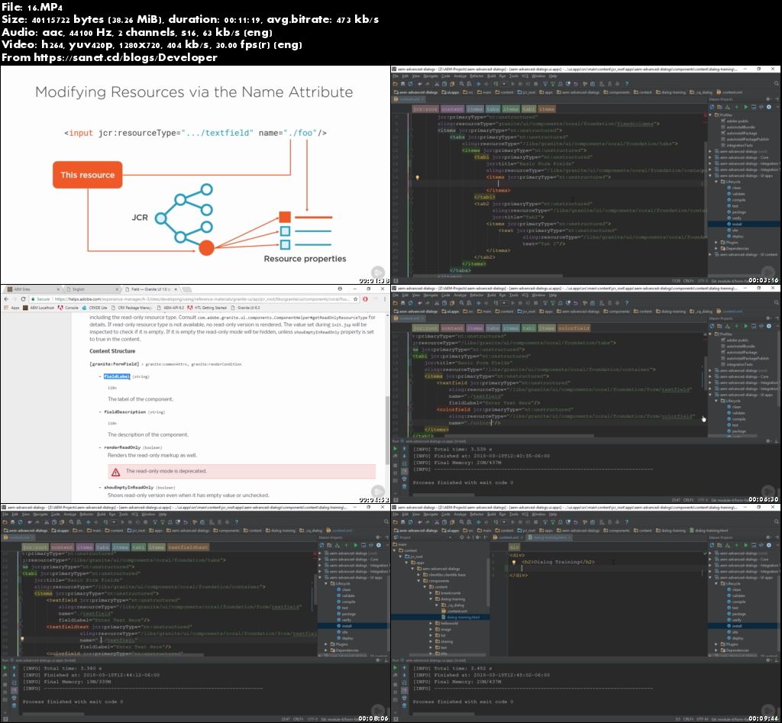Select the AEM Sites browser tab

coord(31,289)
